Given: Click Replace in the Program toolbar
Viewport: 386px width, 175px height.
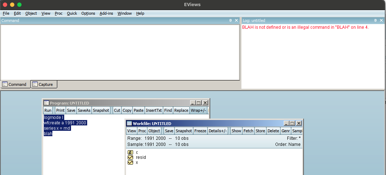Looking at the screenshot, I should tap(181, 110).
